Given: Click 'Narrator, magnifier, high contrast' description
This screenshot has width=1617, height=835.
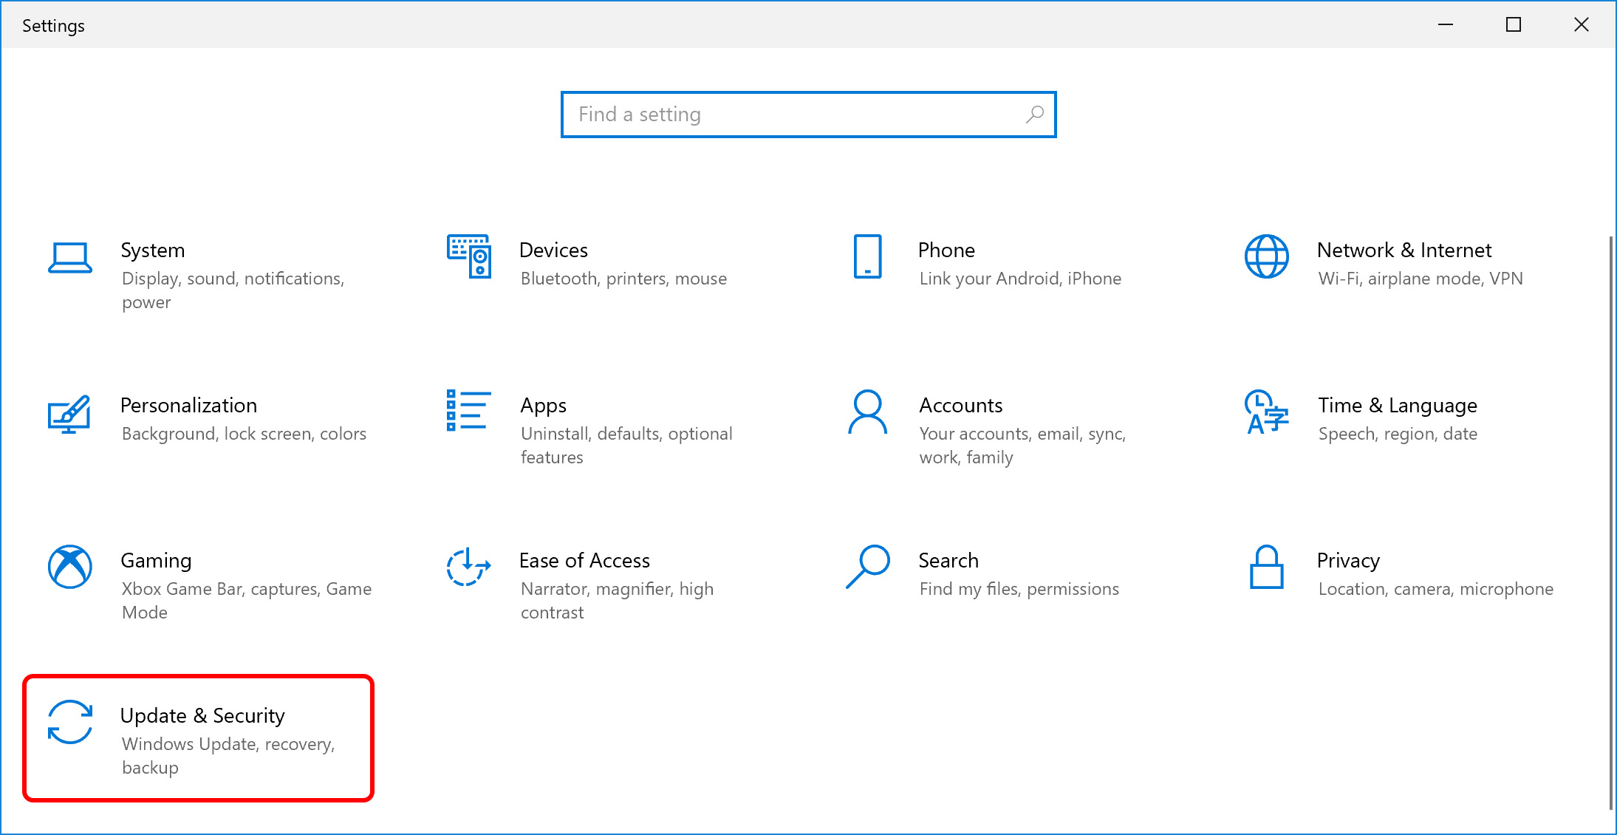Looking at the screenshot, I should tap(618, 601).
